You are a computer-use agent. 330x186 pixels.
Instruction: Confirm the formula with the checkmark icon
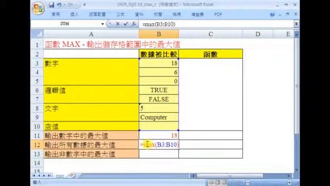126,24
